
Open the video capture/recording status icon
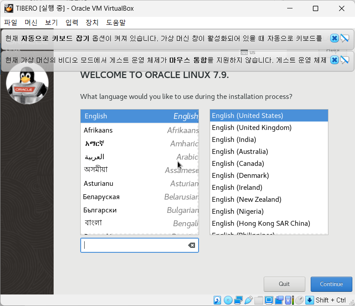pyautogui.click(x=279, y=300)
